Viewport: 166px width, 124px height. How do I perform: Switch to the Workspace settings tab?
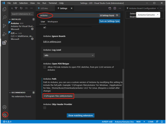click(x=53, y=22)
